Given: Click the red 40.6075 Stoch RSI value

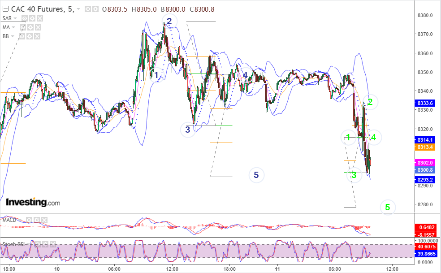Looking at the screenshot, I should click(426, 247).
